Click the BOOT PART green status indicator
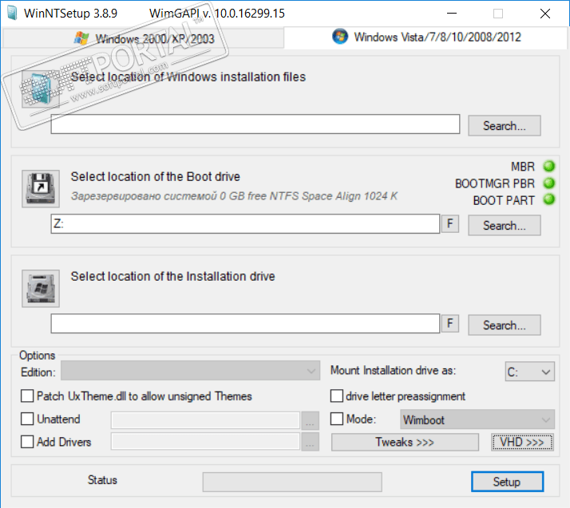This screenshot has height=508, width=570. [x=549, y=199]
